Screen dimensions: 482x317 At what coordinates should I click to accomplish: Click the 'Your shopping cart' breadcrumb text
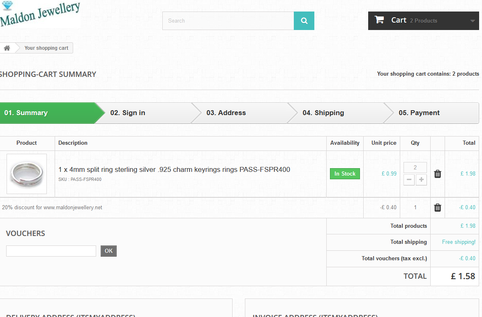click(46, 48)
